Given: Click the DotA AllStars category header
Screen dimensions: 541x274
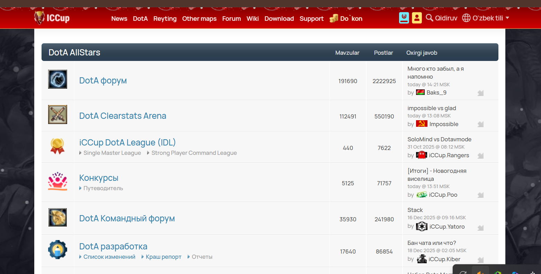Looking at the screenshot, I should [74, 52].
